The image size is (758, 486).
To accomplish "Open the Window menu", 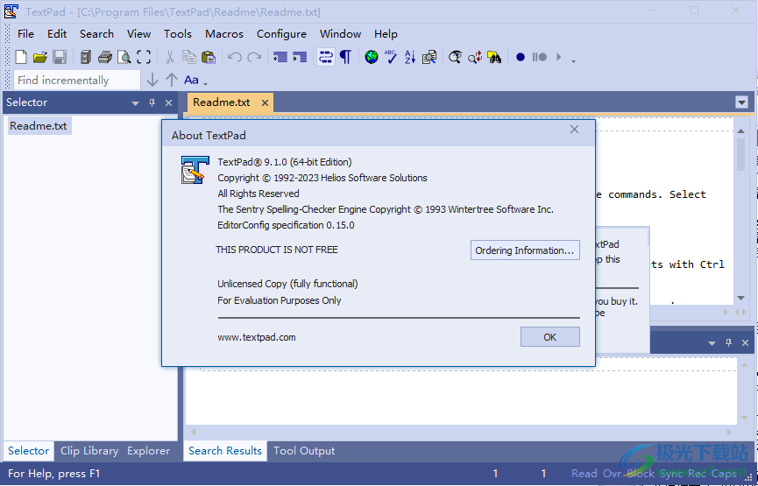I will (x=340, y=34).
